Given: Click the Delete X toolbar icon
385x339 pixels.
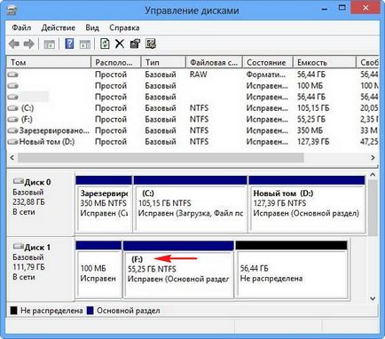Looking at the screenshot, I should (x=120, y=43).
